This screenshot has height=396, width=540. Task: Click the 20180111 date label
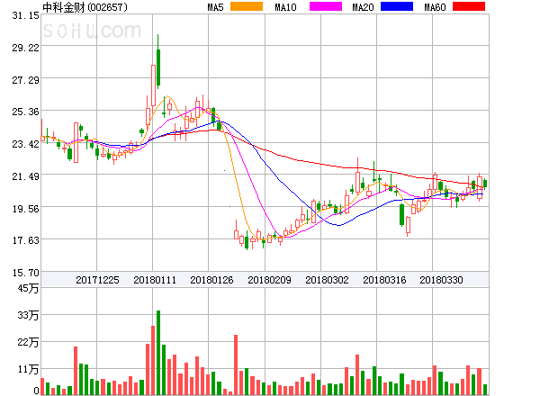(155, 280)
